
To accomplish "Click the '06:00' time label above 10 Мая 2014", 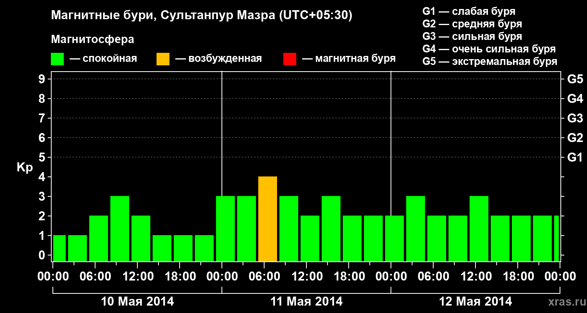I will point(95,277).
